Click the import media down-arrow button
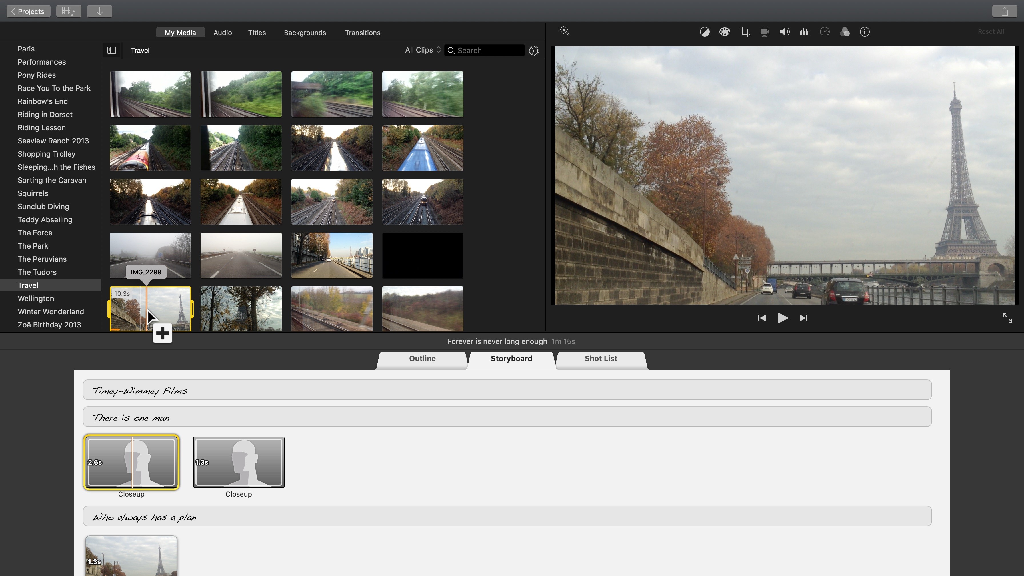This screenshot has height=576, width=1024. point(99,11)
